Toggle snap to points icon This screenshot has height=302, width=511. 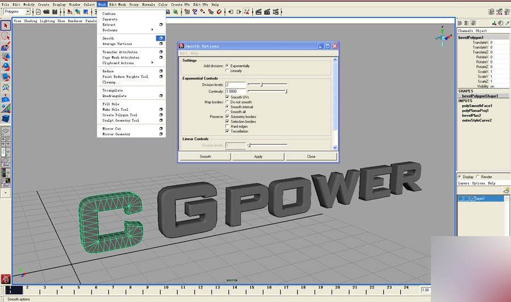(203, 12)
